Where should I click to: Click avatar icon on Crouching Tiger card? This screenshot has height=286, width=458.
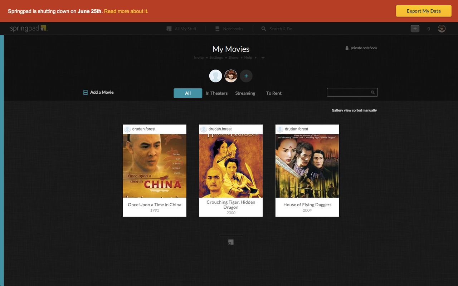(x=204, y=129)
